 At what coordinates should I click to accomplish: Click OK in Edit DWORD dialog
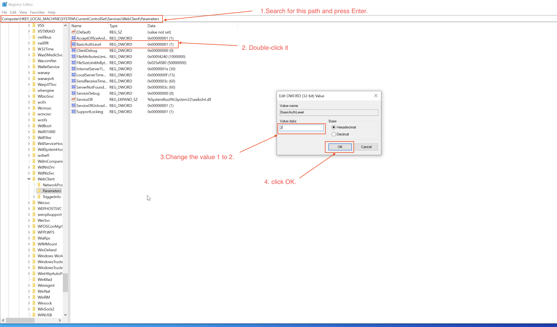(340, 147)
